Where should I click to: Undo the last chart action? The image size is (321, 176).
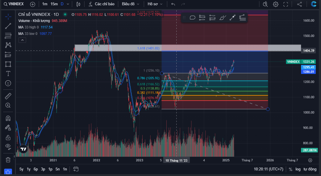click(173, 4)
